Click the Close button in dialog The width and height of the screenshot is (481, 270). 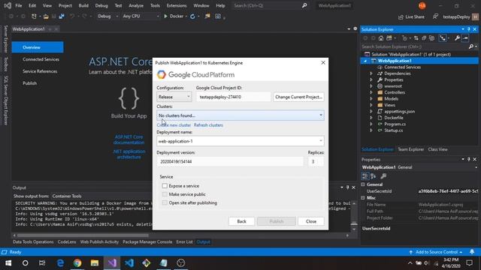coord(310,221)
